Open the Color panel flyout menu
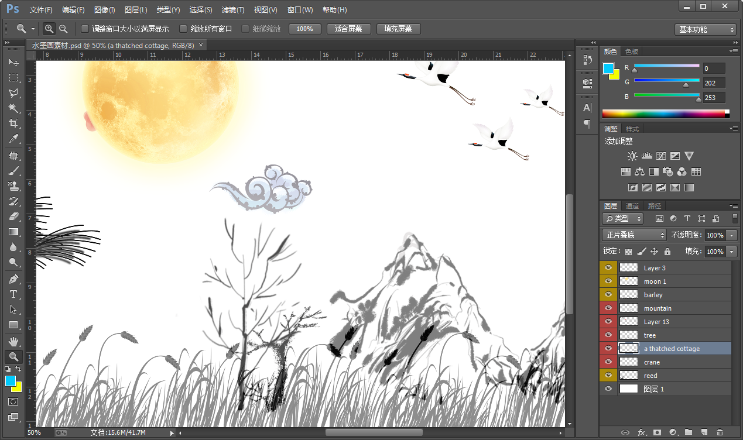This screenshot has width=743, height=440. 734,51
